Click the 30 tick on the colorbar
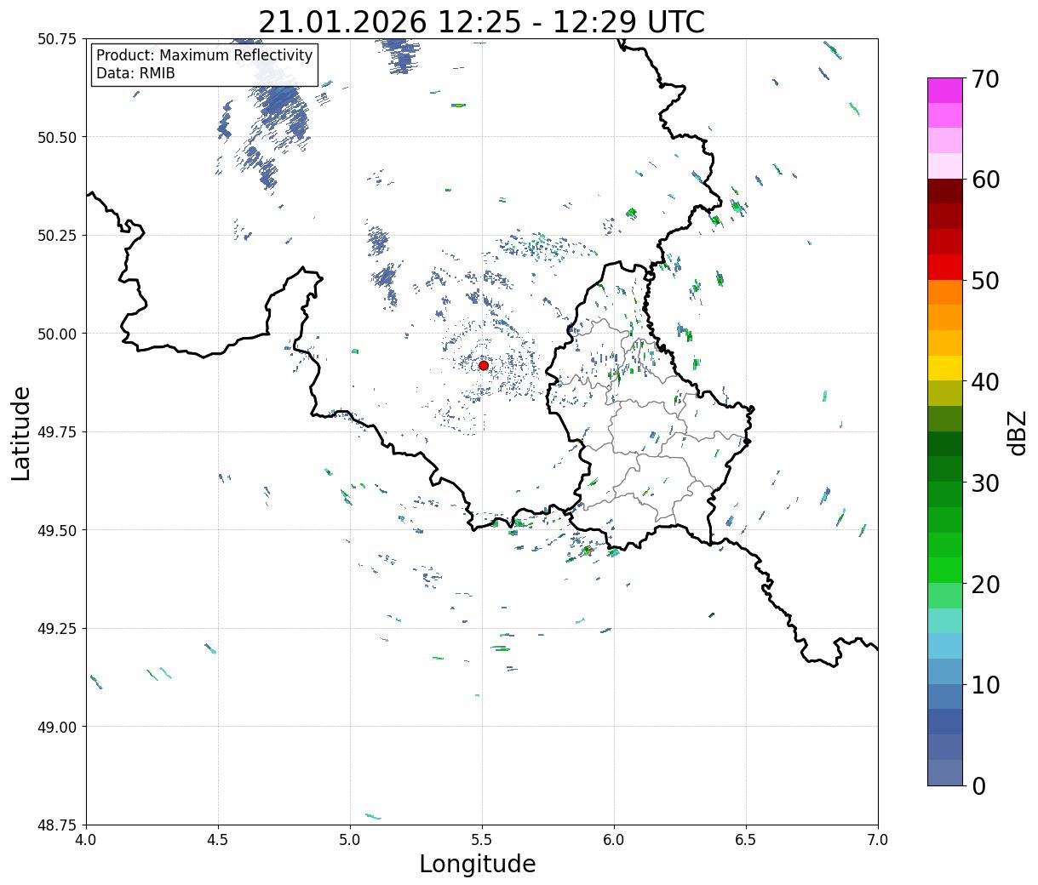This screenshot has height=885, width=1038. click(x=984, y=482)
